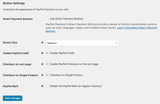Click the help icon next to PayPal Mark

point(42,86)
